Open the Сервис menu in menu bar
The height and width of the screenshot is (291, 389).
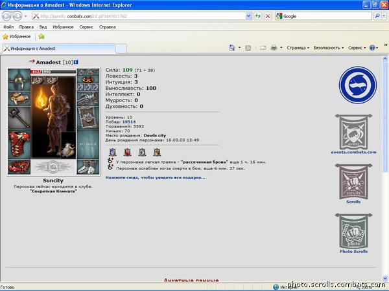pos(86,27)
